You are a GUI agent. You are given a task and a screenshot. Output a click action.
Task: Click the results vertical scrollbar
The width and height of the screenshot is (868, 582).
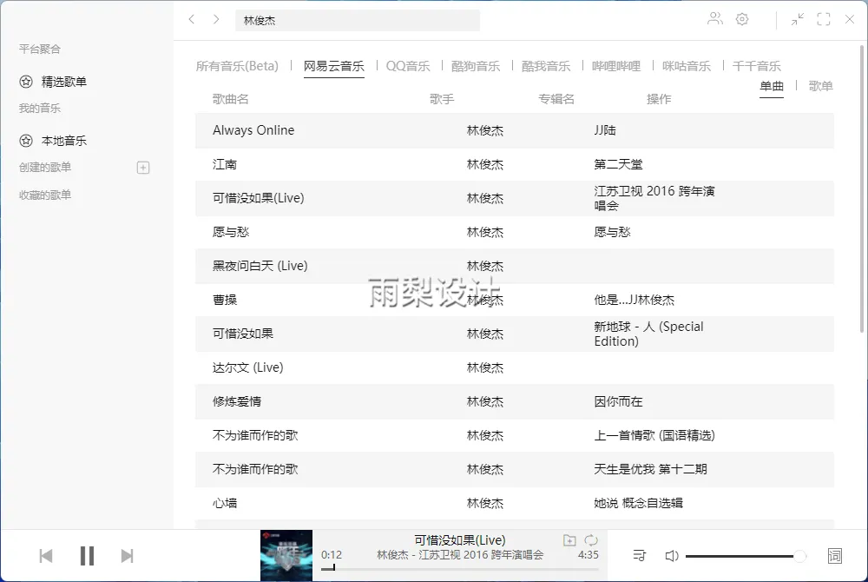click(861, 188)
